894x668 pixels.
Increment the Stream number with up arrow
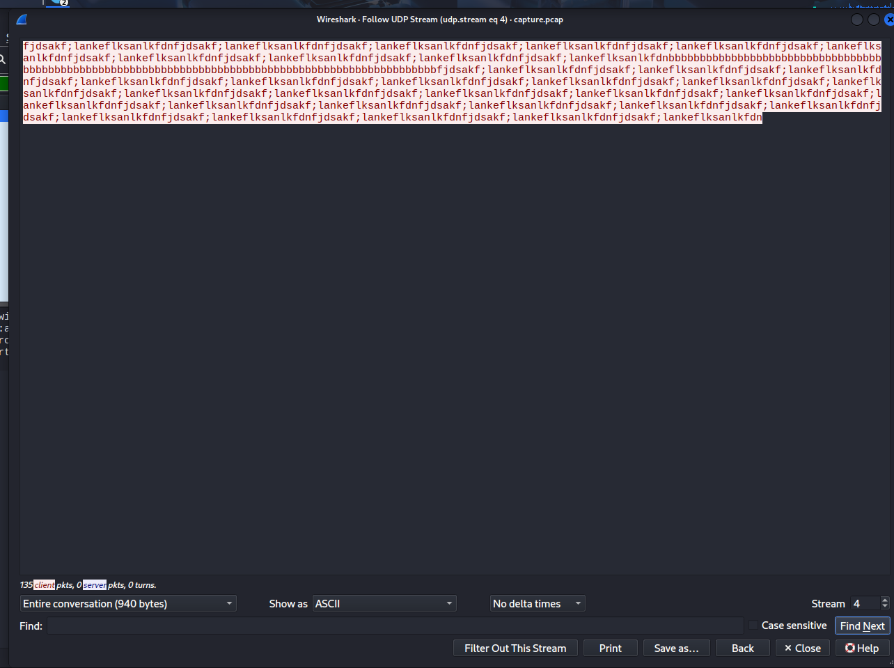coord(885,600)
